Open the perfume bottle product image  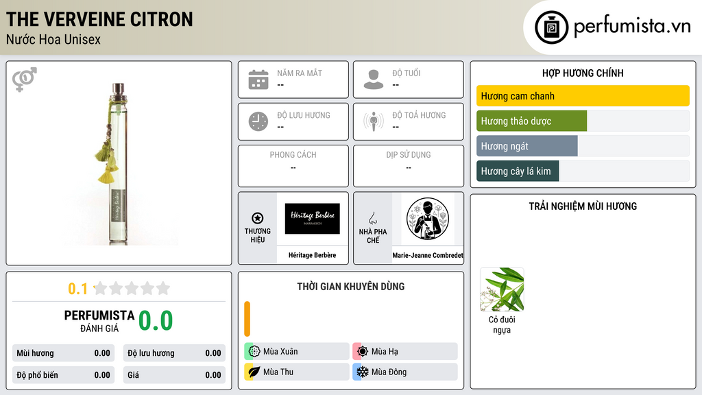click(x=117, y=164)
